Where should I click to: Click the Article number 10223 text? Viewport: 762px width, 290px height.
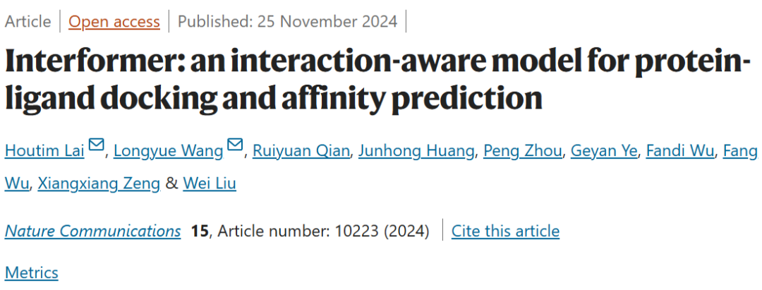click(x=322, y=231)
